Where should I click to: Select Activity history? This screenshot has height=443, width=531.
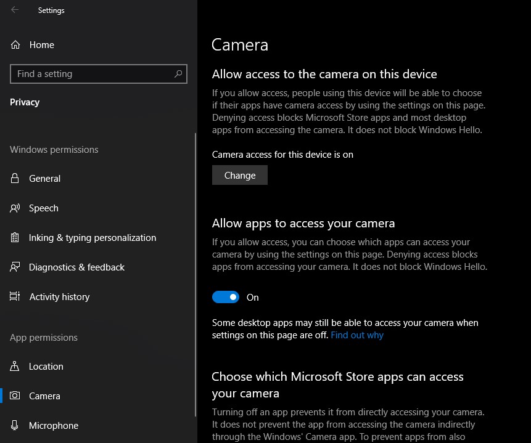click(97, 296)
